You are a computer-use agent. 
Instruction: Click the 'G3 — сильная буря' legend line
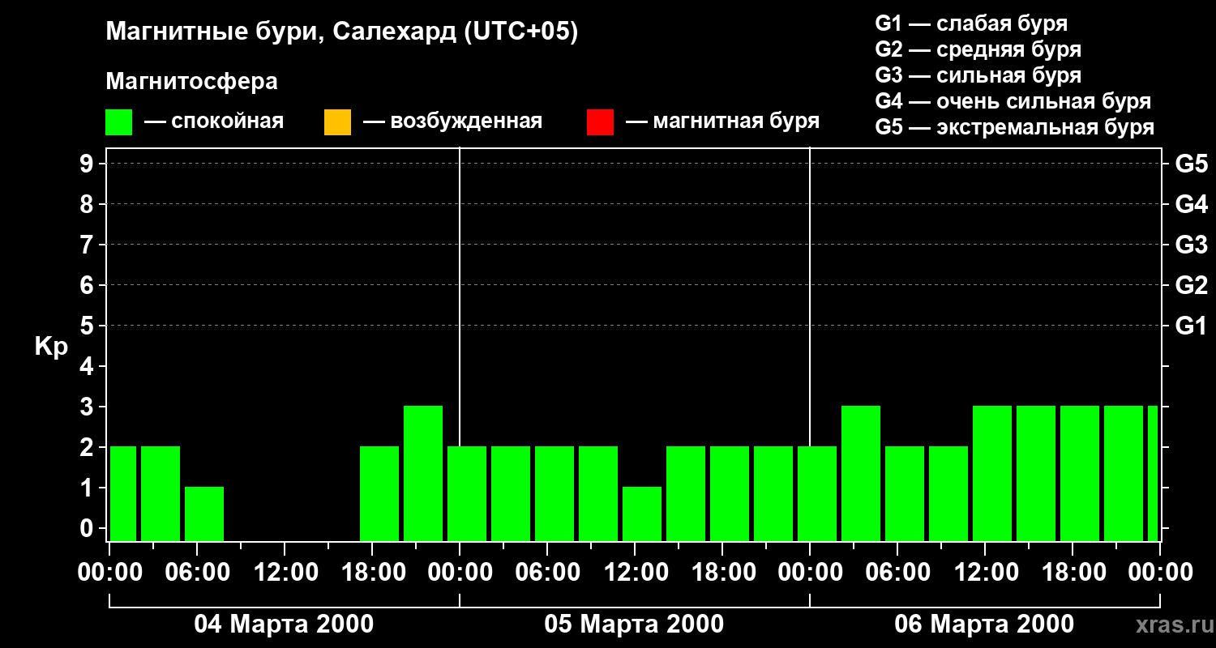tap(978, 75)
